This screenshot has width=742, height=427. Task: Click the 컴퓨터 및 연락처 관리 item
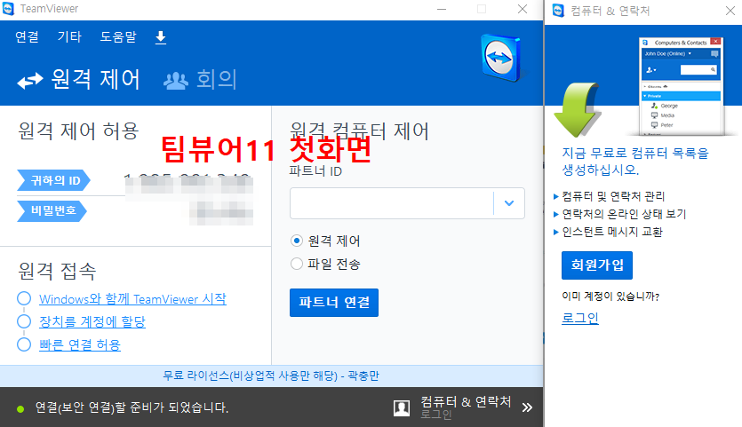[x=613, y=196]
